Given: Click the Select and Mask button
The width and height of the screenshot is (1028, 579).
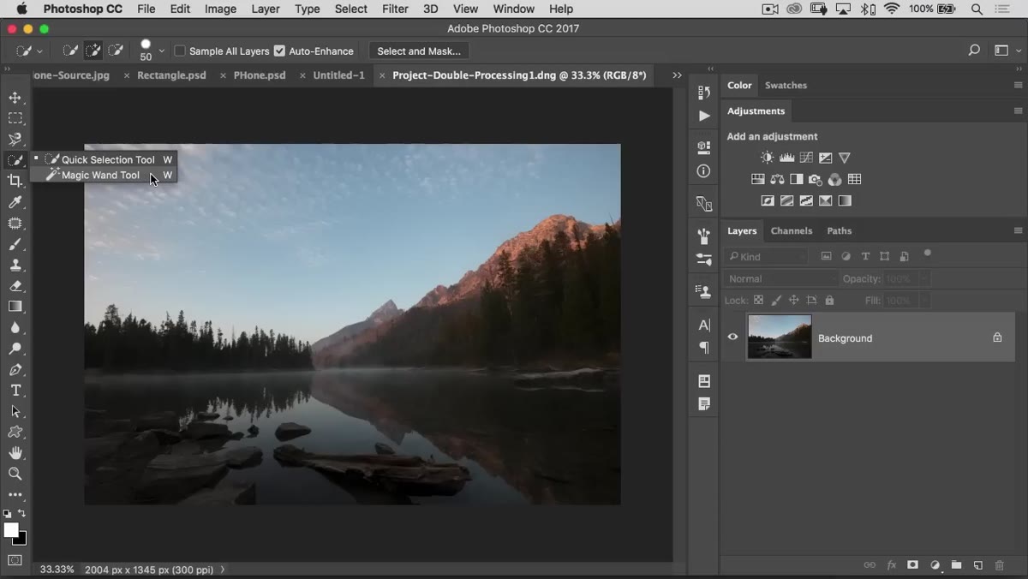Looking at the screenshot, I should coord(419,51).
